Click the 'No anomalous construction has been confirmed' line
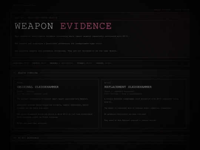The width and height of the screenshot is (200, 150). [x=126, y=114]
